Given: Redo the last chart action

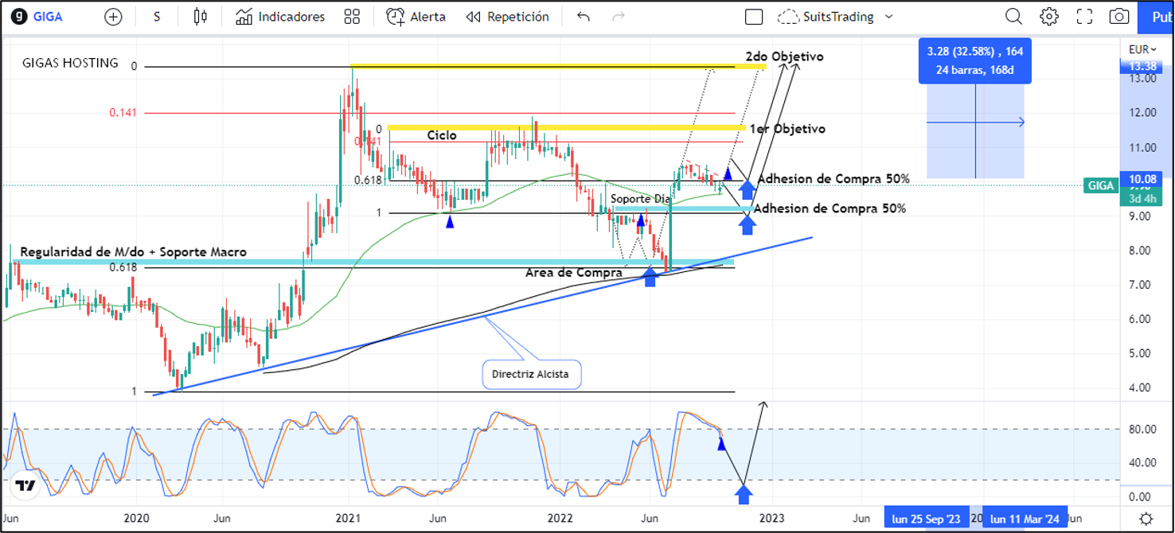Looking at the screenshot, I should point(619,17).
